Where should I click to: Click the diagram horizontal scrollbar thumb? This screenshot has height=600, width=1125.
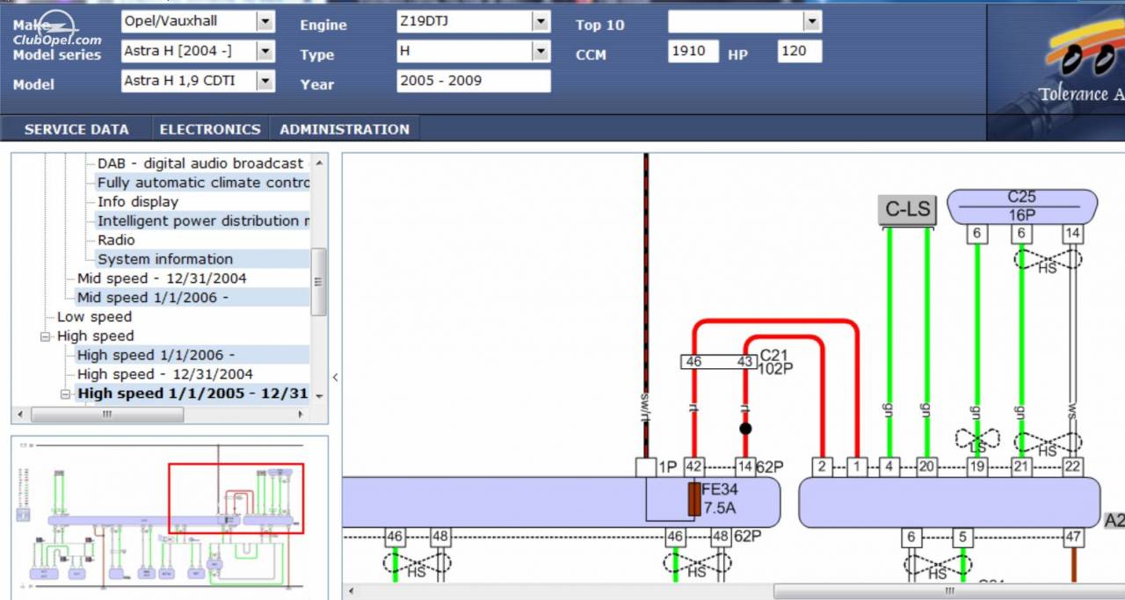(x=949, y=591)
